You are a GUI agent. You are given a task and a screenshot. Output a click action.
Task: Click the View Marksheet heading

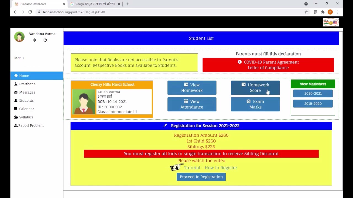(x=313, y=84)
